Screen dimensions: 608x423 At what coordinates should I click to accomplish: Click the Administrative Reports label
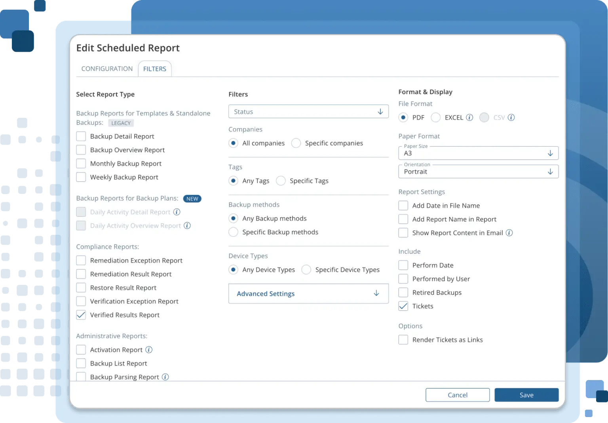[112, 336]
